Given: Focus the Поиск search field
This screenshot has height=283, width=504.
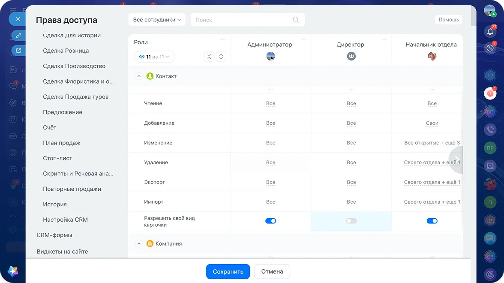Looking at the screenshot, I should coord(248,20).
